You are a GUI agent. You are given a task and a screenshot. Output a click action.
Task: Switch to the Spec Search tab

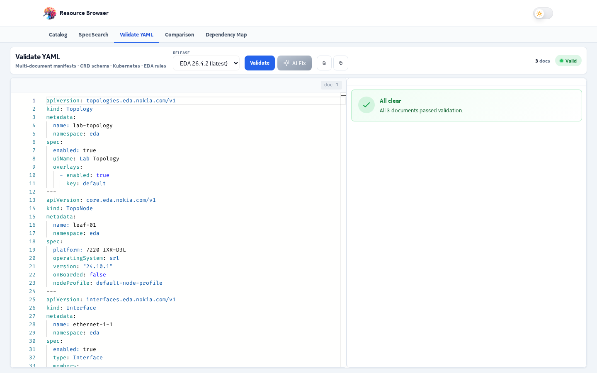[93, 35]
